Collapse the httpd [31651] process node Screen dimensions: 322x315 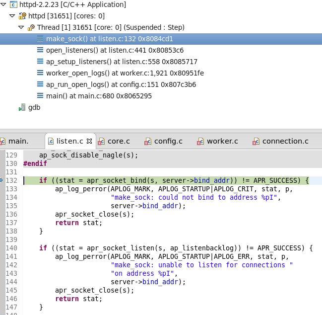pyautogui.click(x=12, y=16)
